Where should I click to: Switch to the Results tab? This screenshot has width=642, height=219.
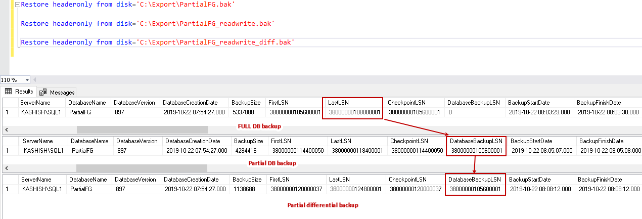coord(19,92)
